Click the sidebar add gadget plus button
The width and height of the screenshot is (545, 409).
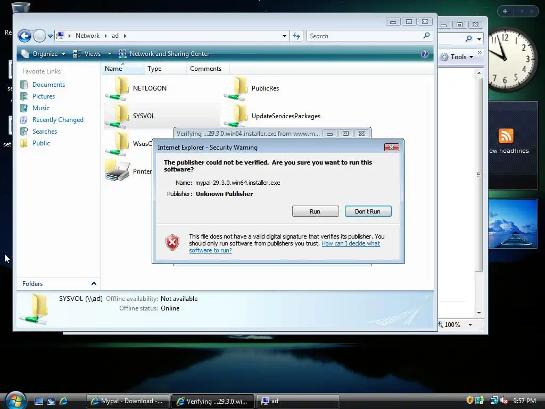click(505, 11)
